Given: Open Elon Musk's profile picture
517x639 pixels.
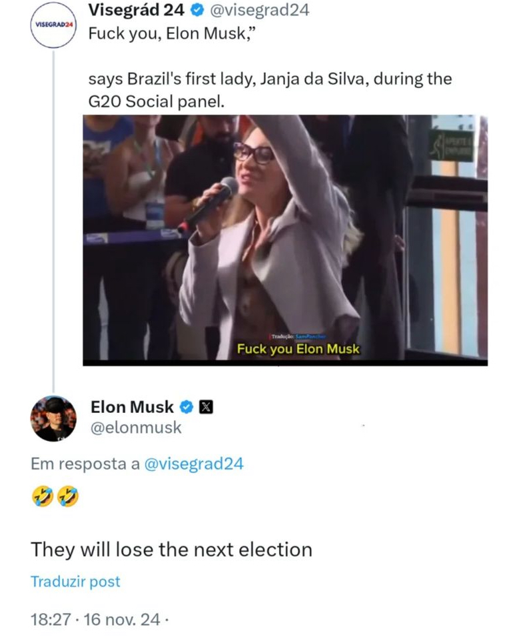Looking at the screenshot, I should [53, 418].
